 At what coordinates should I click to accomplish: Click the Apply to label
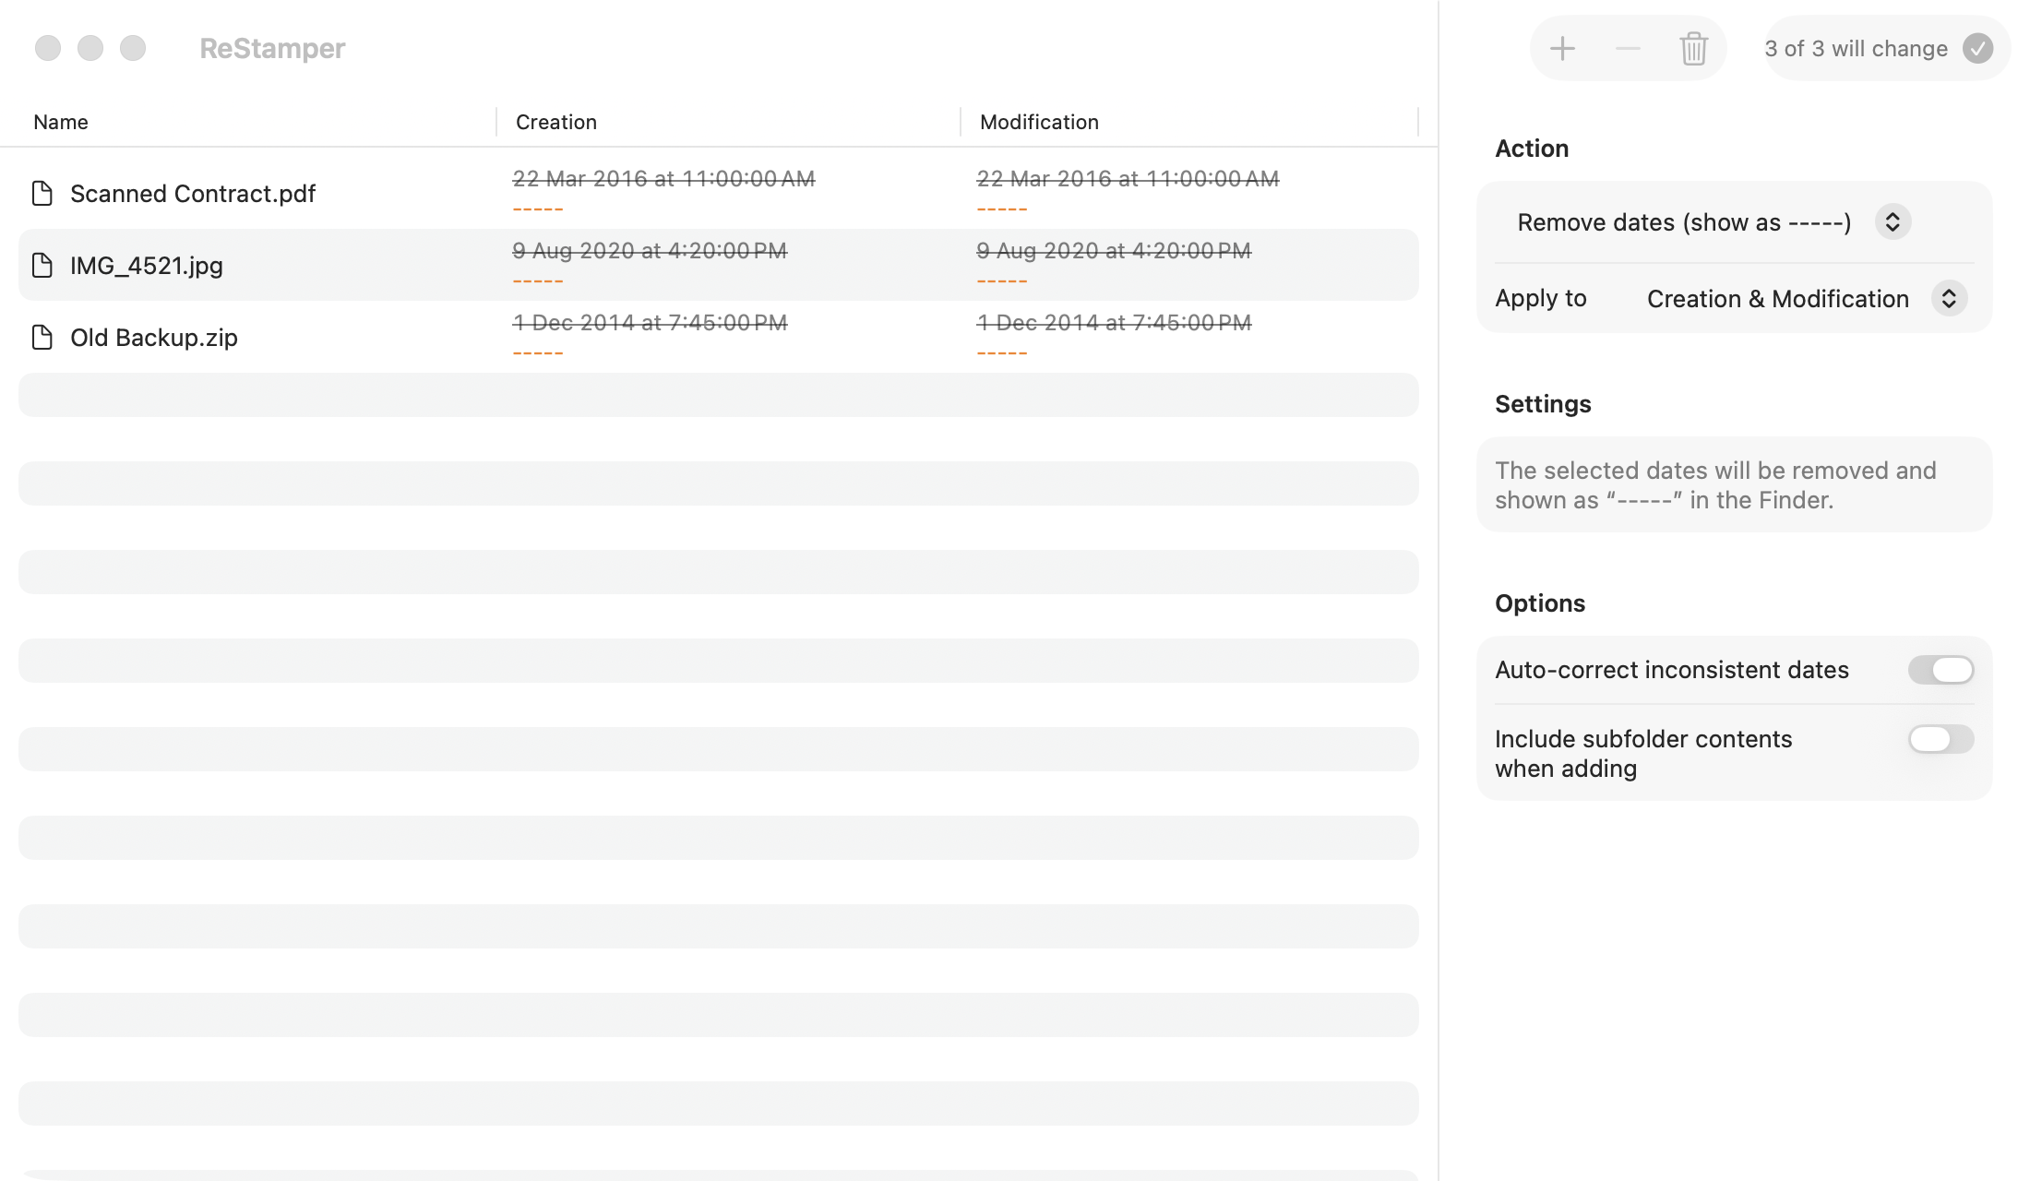(x=1541, y=299)
